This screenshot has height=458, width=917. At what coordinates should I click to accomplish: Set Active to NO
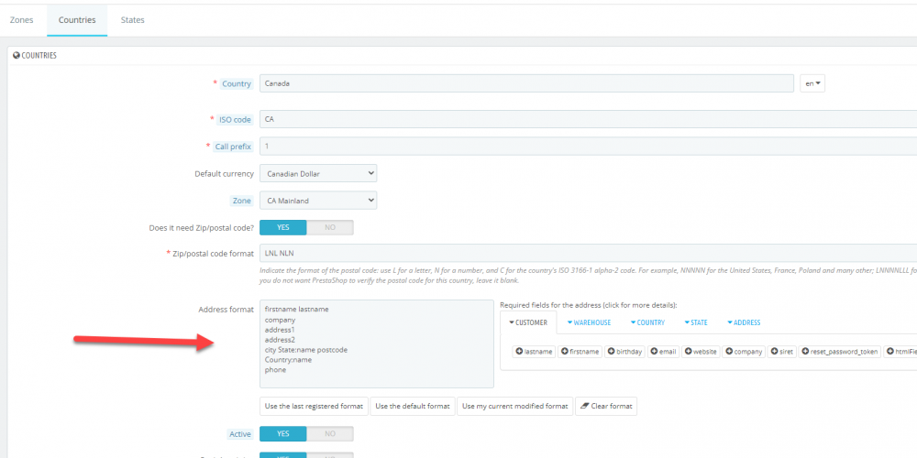click(x=330, y=434)
